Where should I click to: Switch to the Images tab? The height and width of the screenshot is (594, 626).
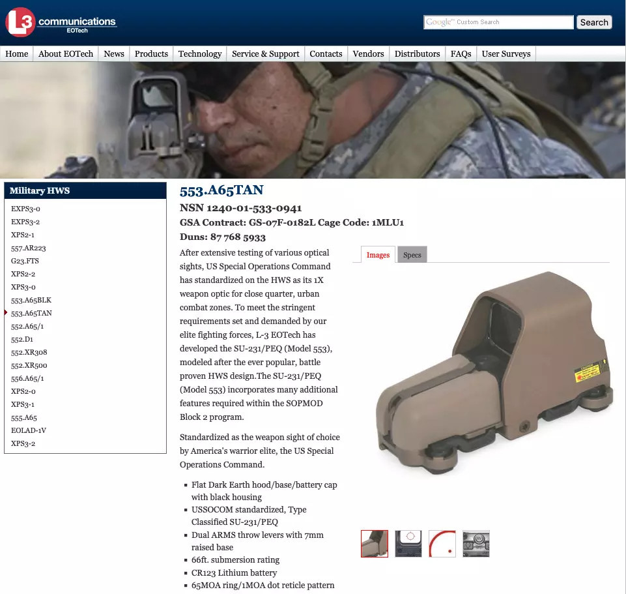(378, 255)
